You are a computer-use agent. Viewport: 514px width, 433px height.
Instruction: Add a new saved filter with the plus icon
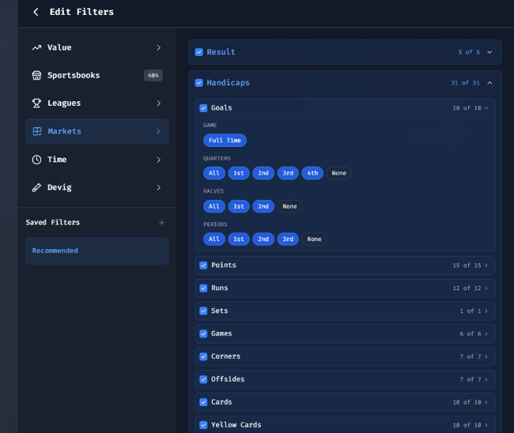coord(162,223)
